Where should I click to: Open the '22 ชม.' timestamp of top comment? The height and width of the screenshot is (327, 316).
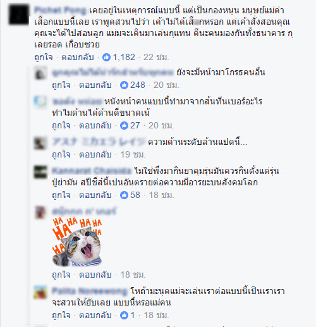click(x=156, y=57)
